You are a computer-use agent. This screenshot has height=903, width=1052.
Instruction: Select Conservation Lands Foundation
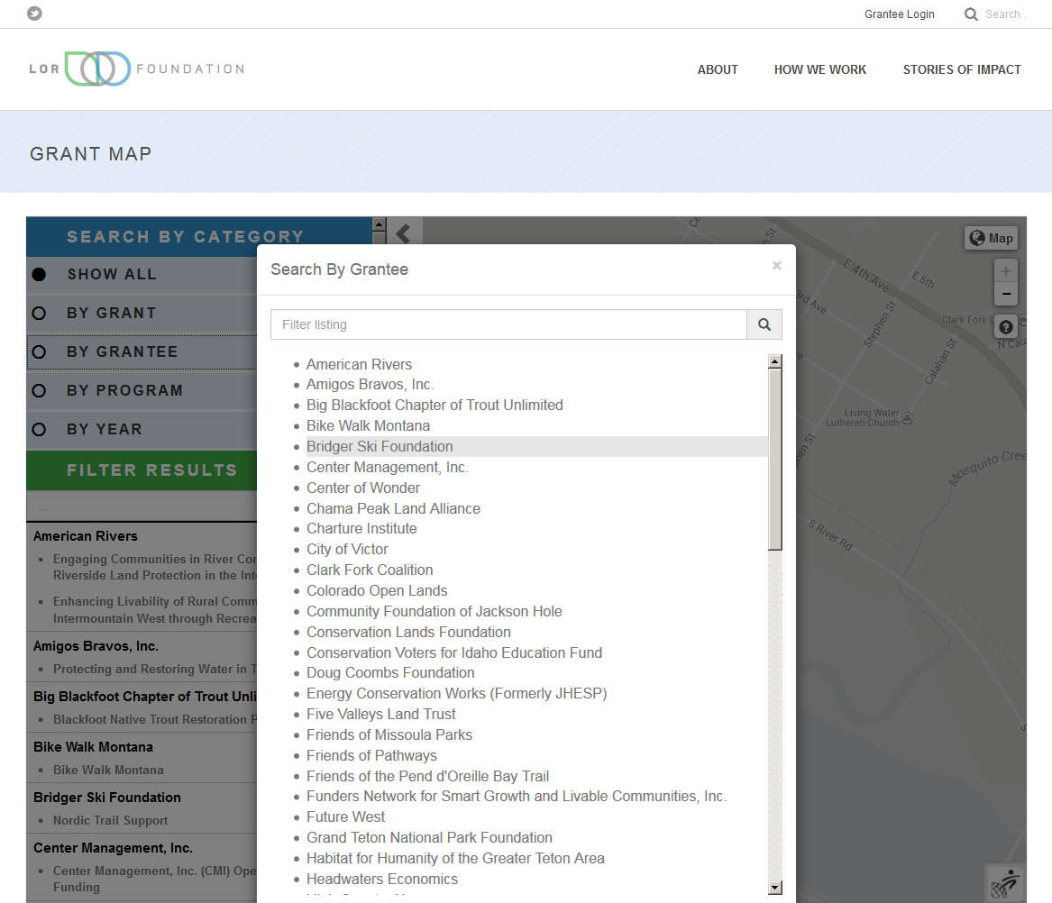pos(408,632)
